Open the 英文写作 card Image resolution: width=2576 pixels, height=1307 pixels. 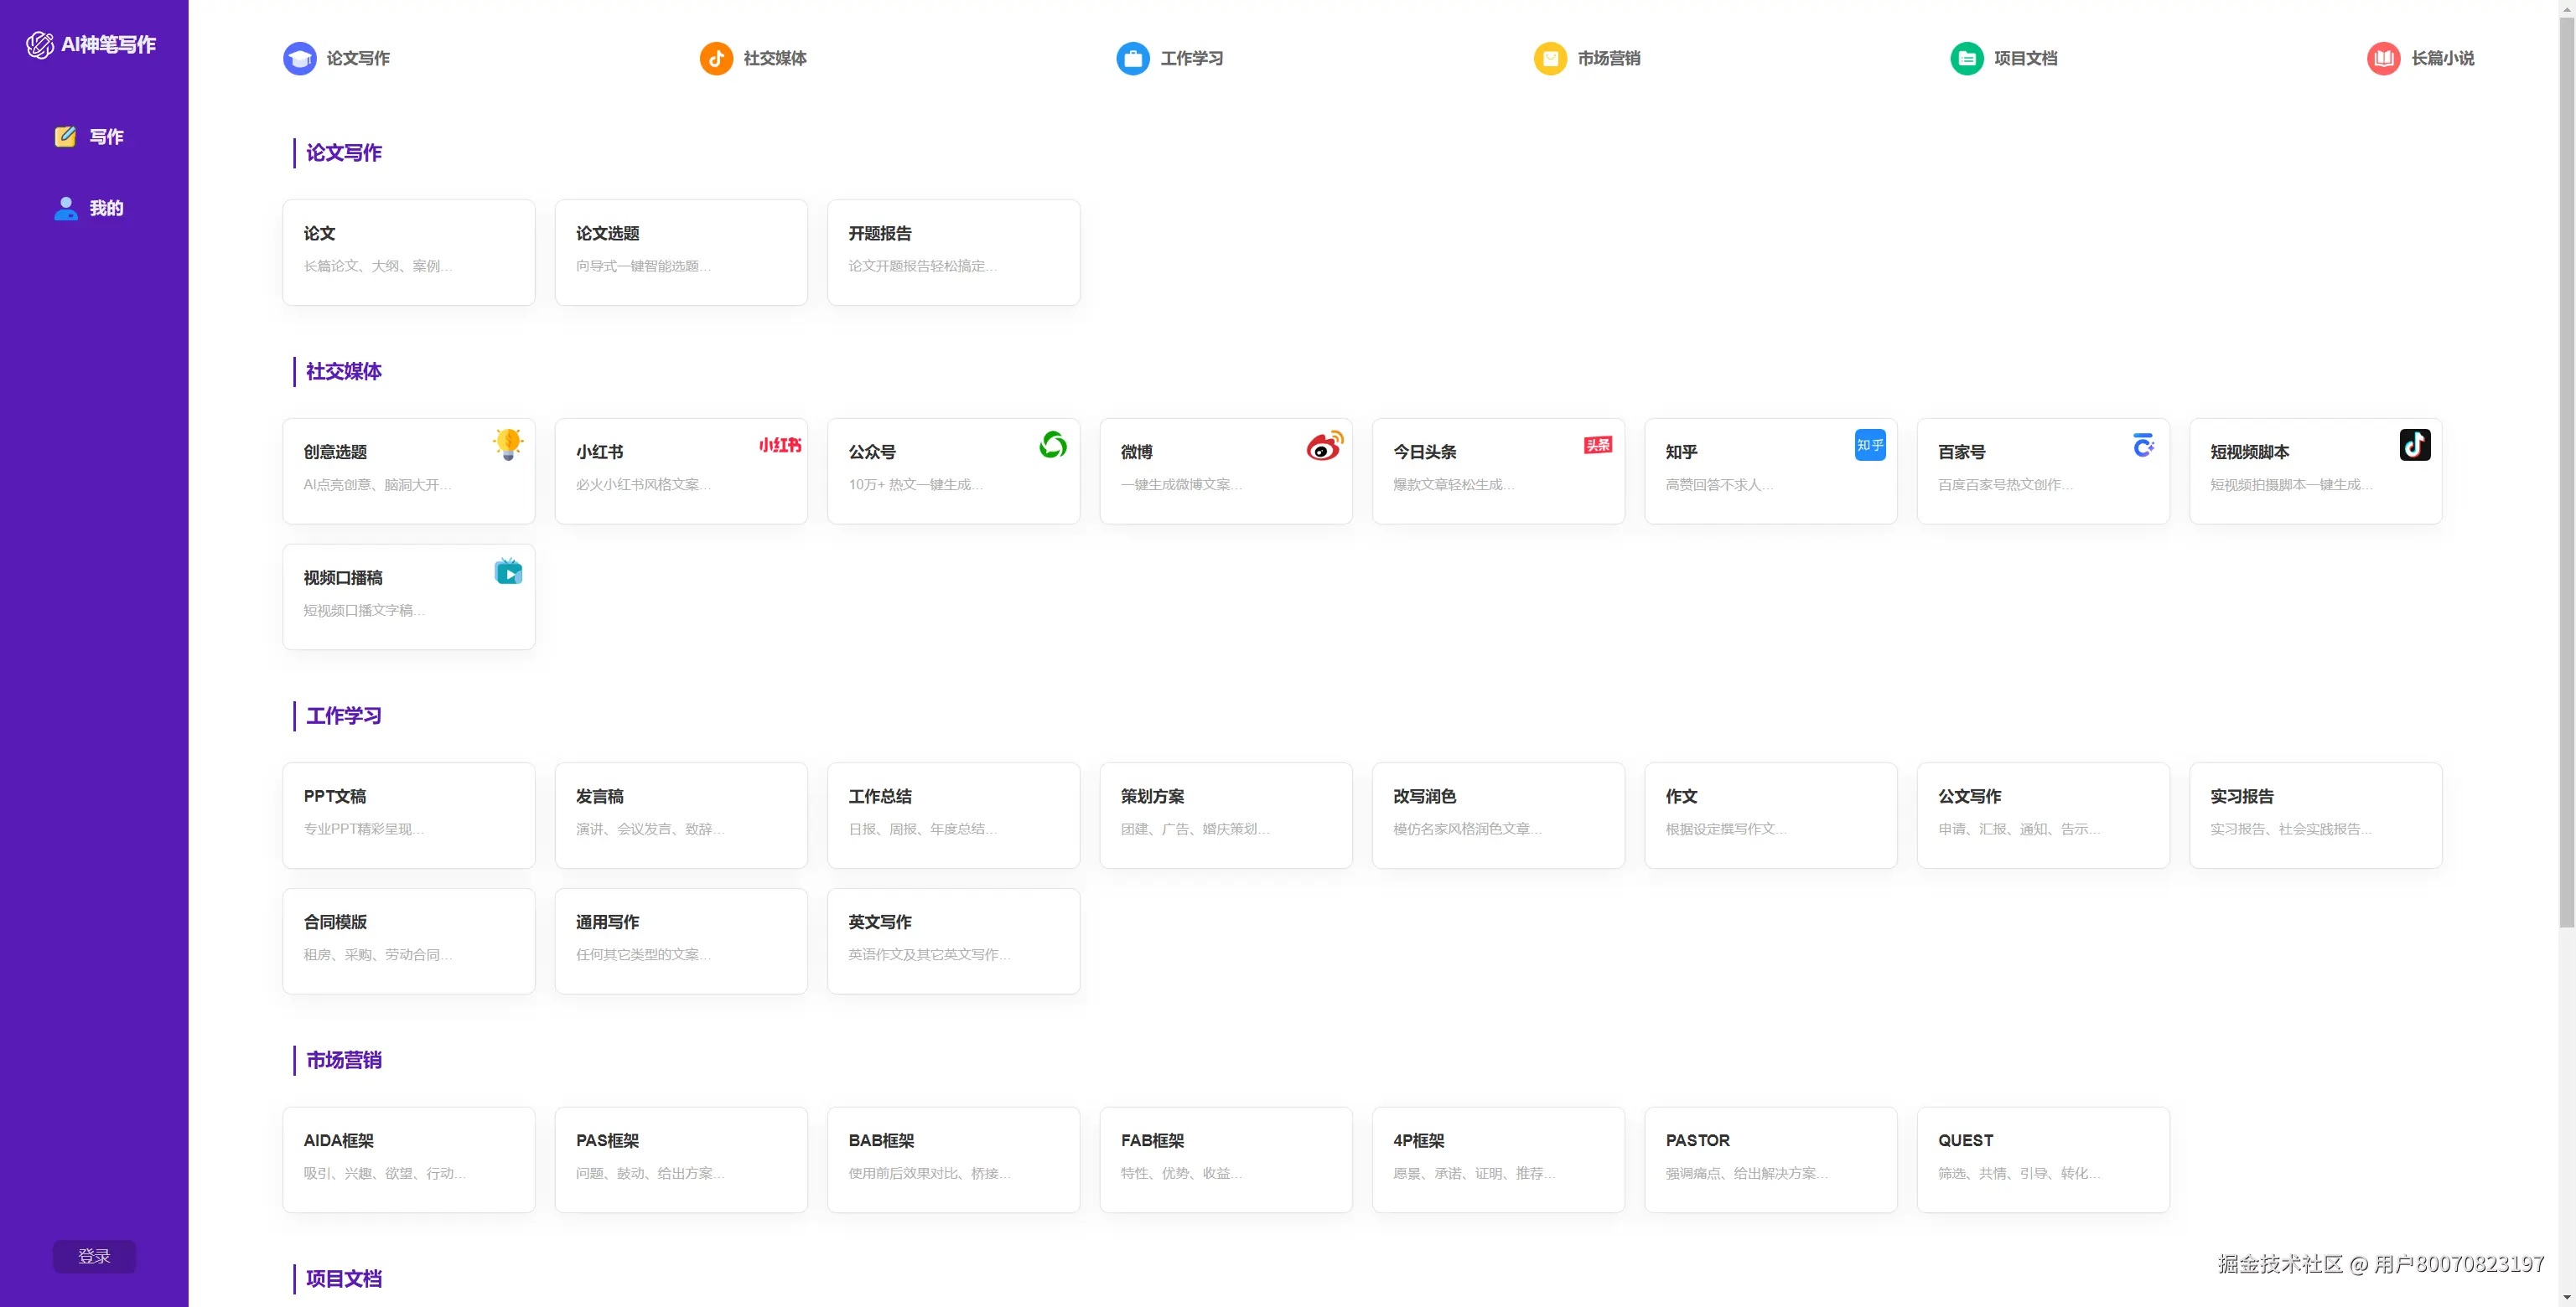(x=952, y=939)
